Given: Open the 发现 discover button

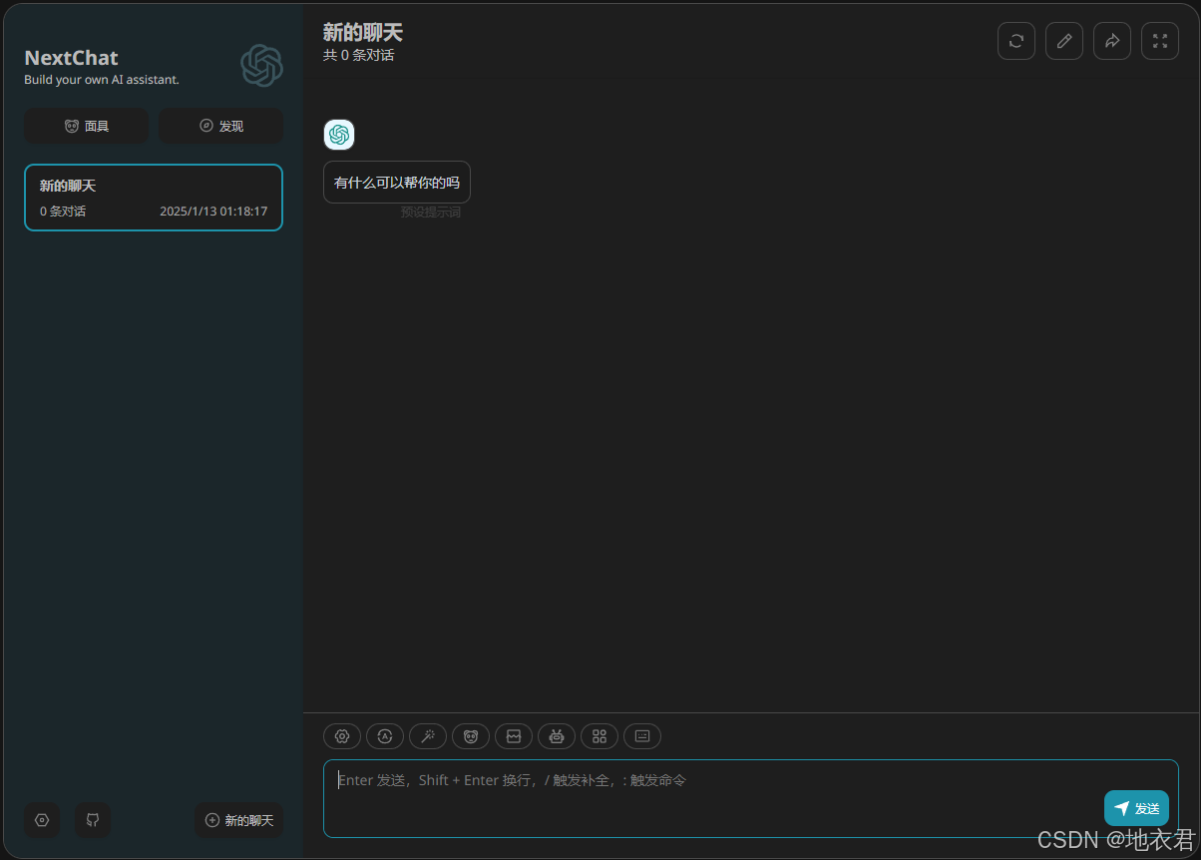Looking at the screenshot, I should coord(221,126).
